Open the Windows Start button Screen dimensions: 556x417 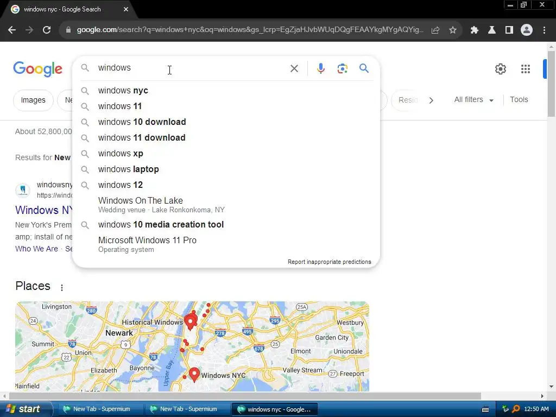pyautogui.click(x=26, y=409)
